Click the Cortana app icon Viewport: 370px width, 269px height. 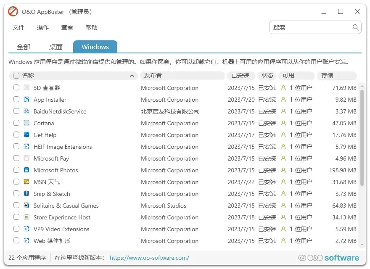pos(26,123)
